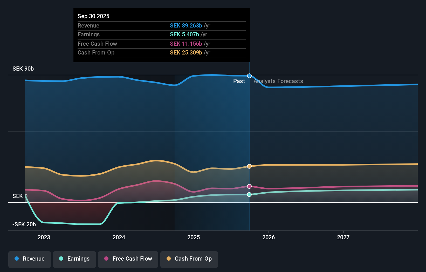Click the teal Earnings data point marker
The image size is (426, 272).
pos(249,194)
